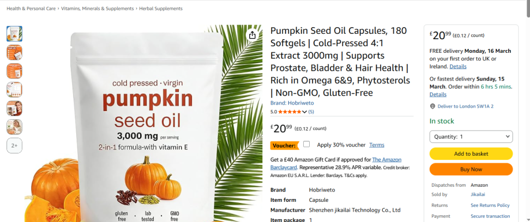Image resolution: width=530 pixels, height=222 pixels.
Task: Open the See Returns Policy link
Action: [x=490, y=205]
